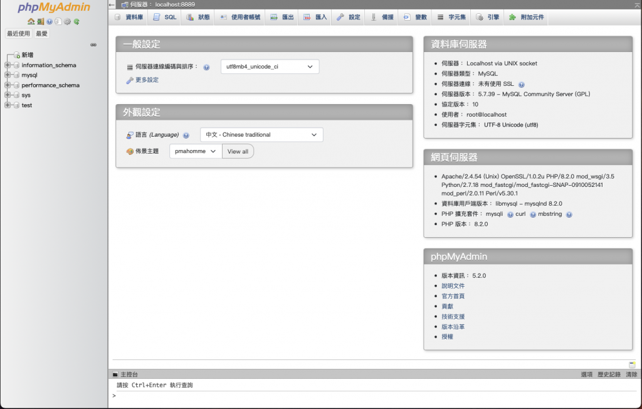Viewport: 642px width, 409px height.
Task: Open the 貢獻 link
Action: point(447,307)
